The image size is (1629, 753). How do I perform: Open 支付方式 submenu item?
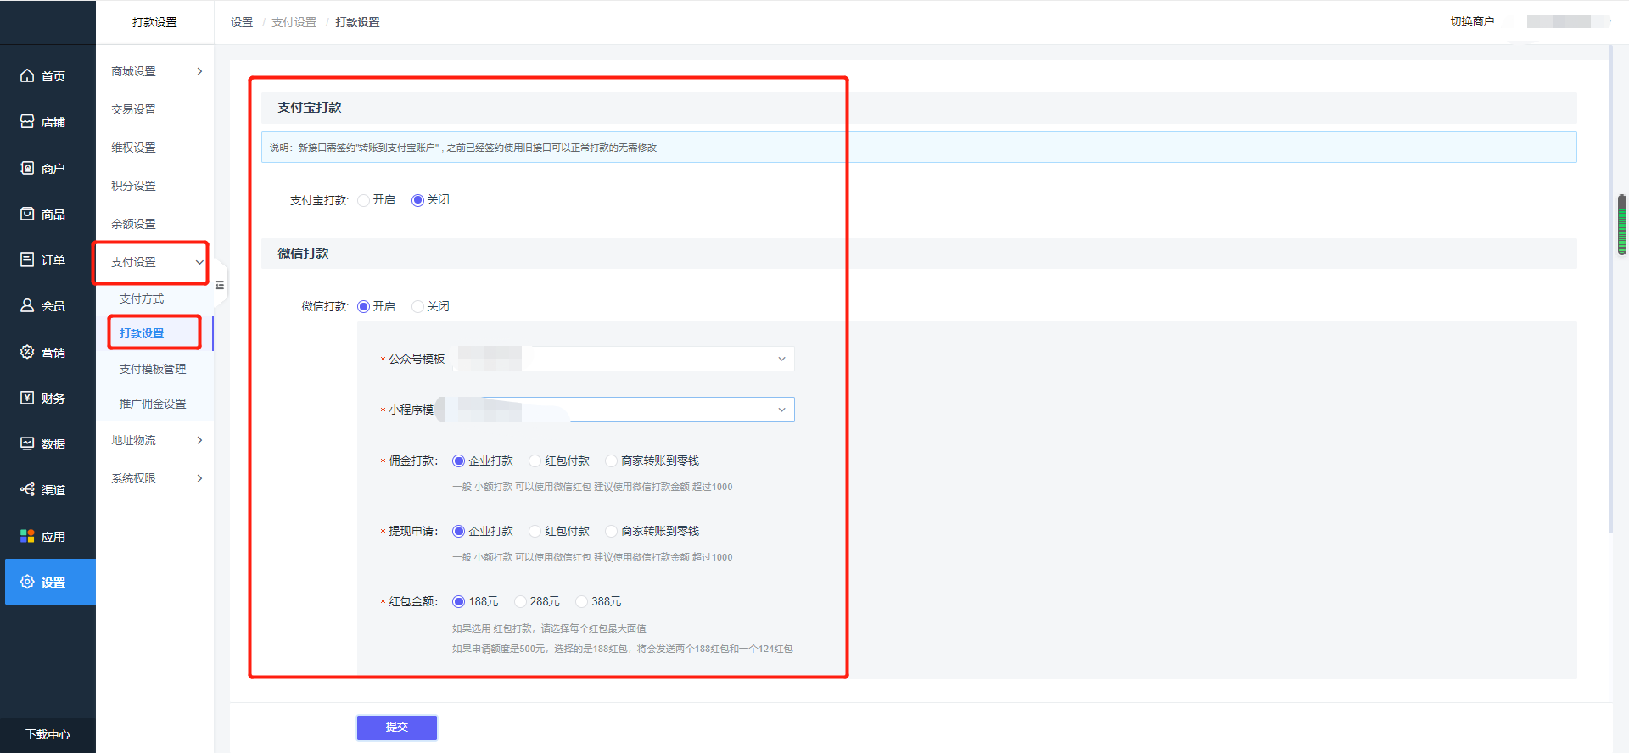point(142,298)
